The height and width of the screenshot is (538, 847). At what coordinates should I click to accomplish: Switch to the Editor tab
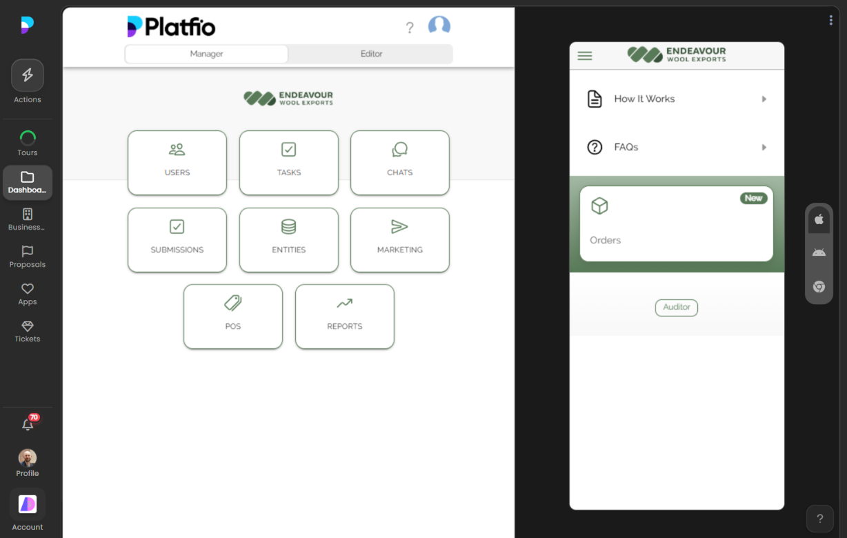coord(371,54)
